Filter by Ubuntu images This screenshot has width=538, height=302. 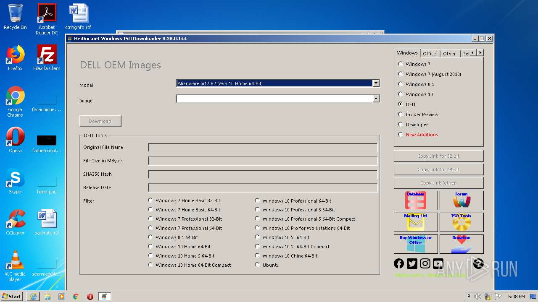click(x=267, y=265)
